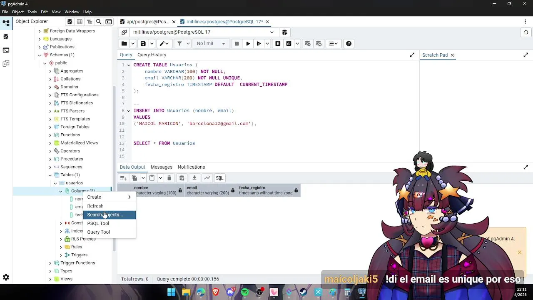Click the Stop query square button
This screenshot has height=300, width=533.
tap(237, 44)
